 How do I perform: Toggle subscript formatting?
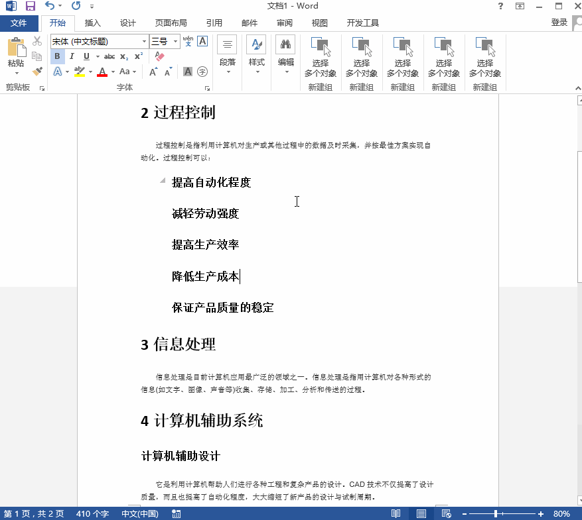[x=124, y=57]
